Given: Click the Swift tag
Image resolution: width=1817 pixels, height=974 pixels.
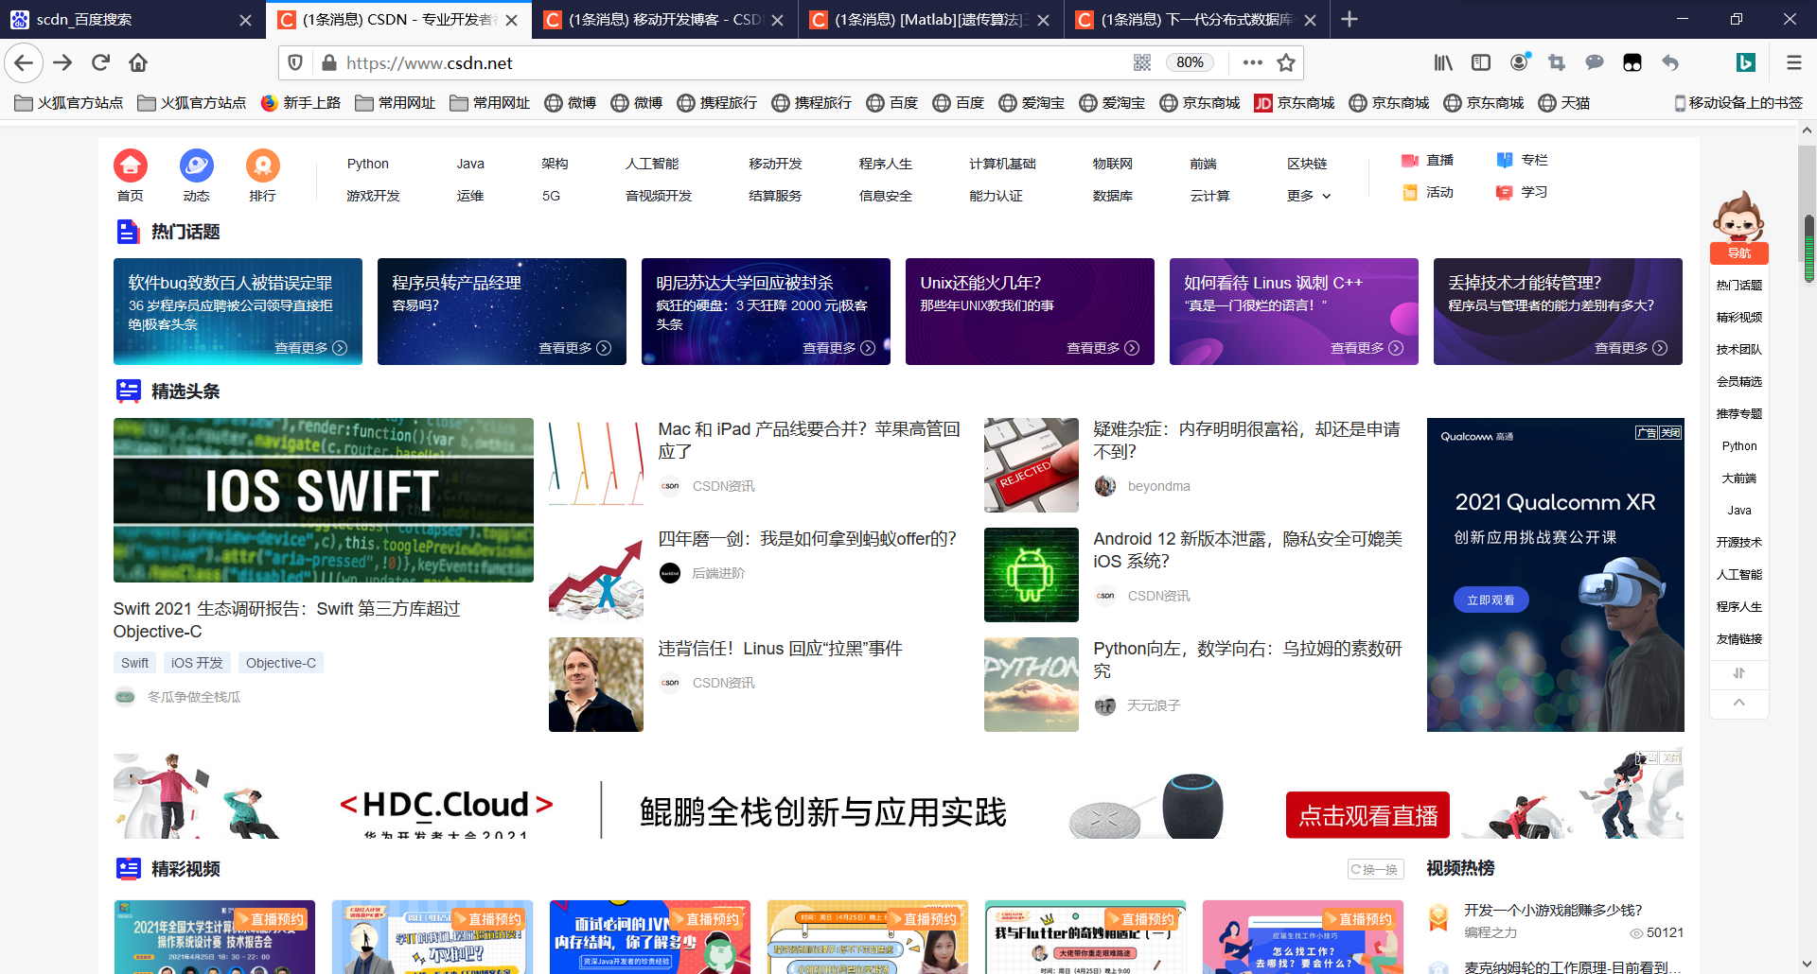Looking at the screenshot, I should point(134,663).
